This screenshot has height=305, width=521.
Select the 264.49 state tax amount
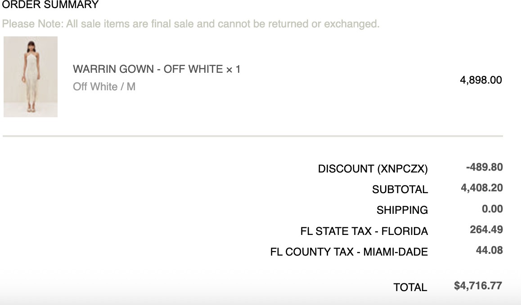tap(486, 230)
